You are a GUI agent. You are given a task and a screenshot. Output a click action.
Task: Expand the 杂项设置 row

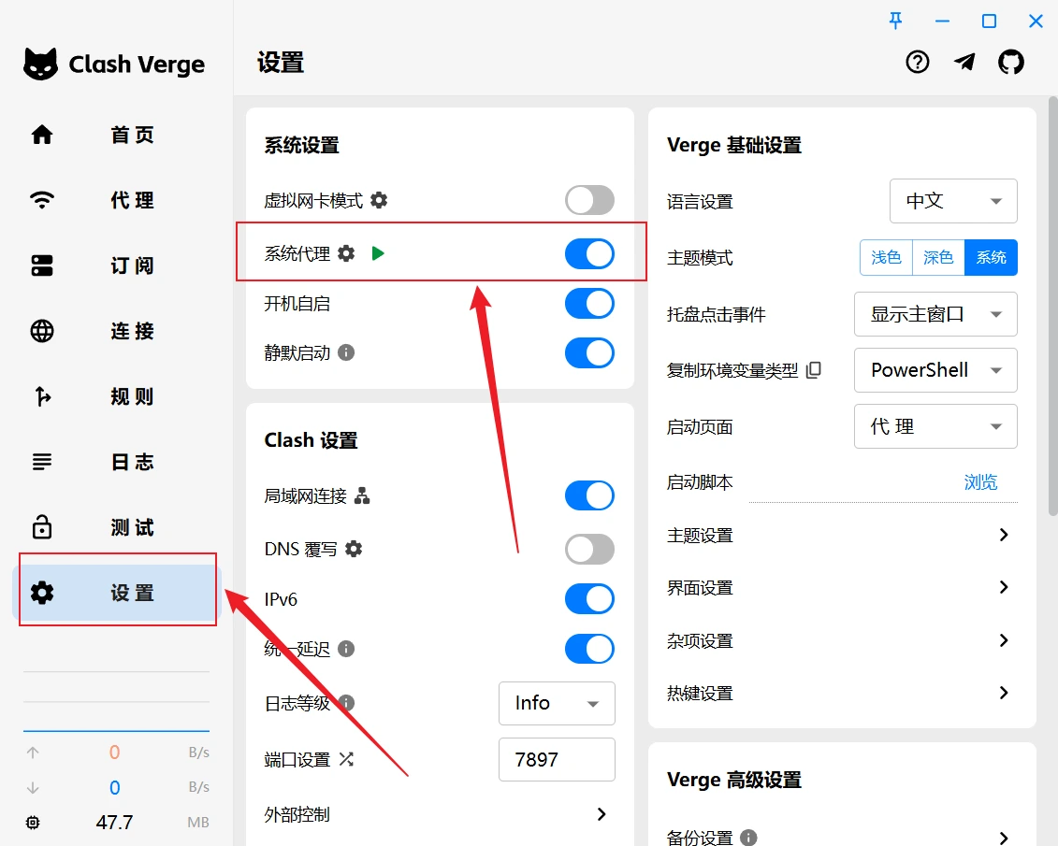pos(841,640)
